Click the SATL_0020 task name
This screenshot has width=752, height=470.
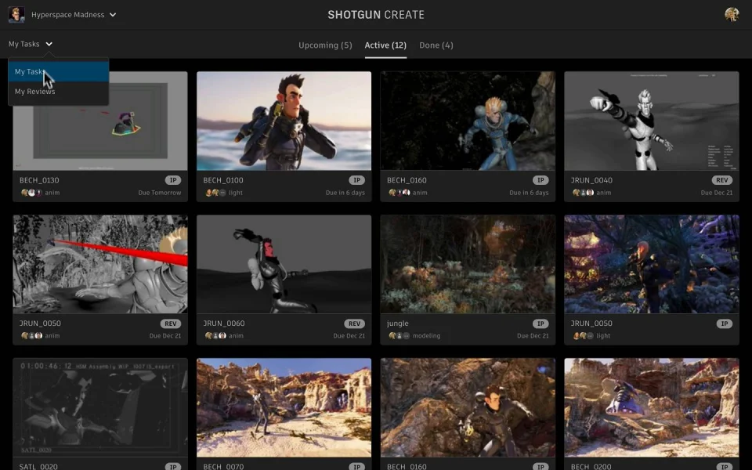coord(38,467)
